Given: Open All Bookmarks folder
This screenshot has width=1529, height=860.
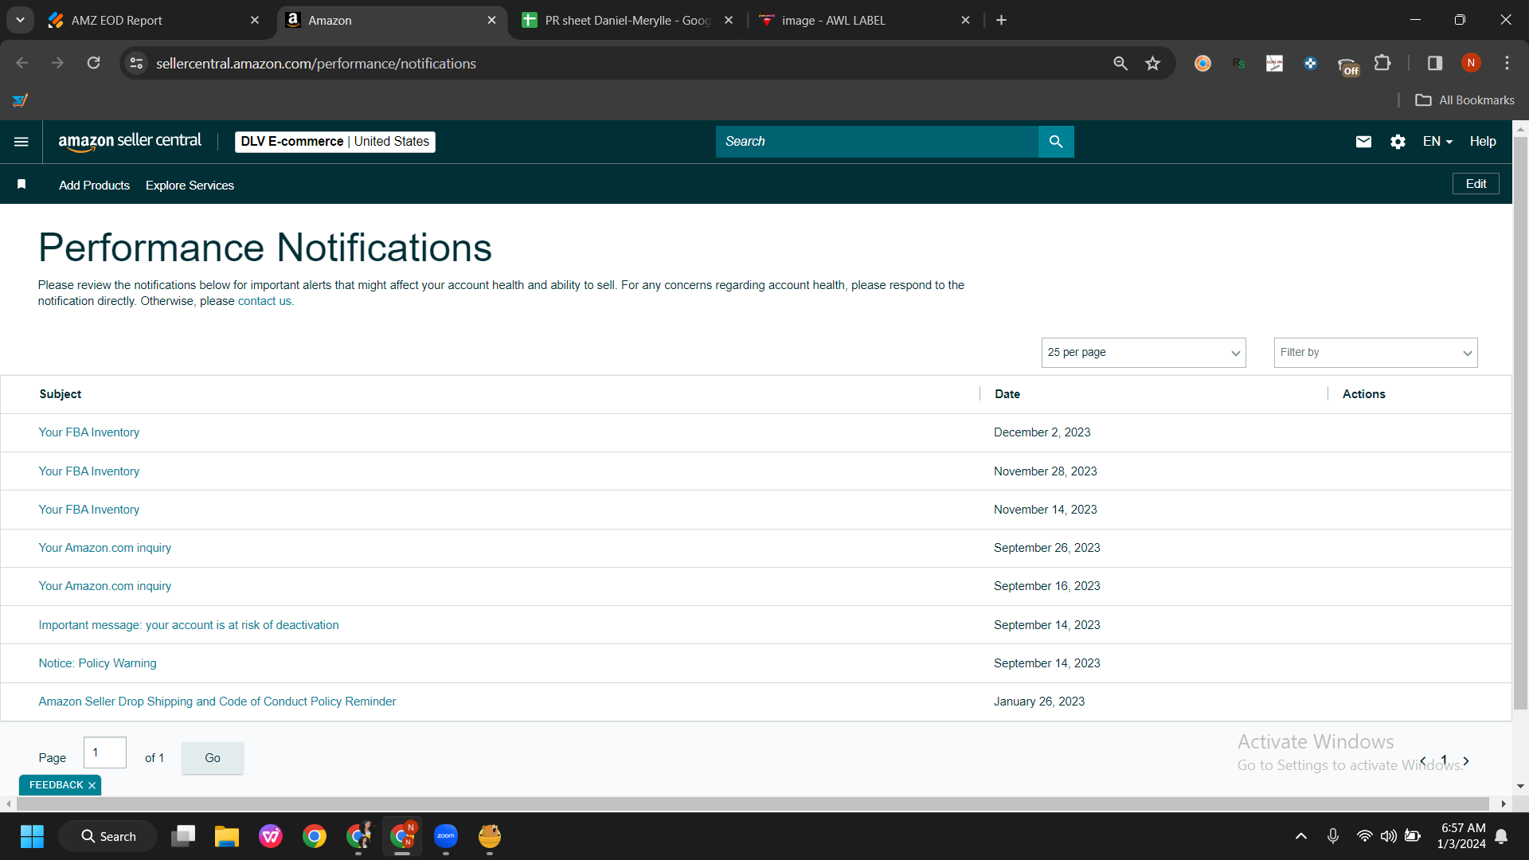Looking at the screenshot, I should click(1465, 100).
